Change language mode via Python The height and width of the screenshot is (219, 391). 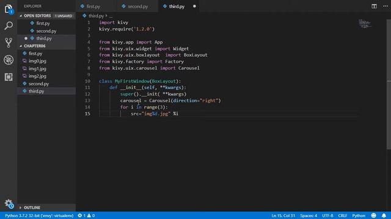(359, 215)
